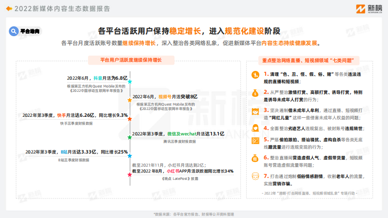Select the pink star for 小红书

click(x=130, y=175)
